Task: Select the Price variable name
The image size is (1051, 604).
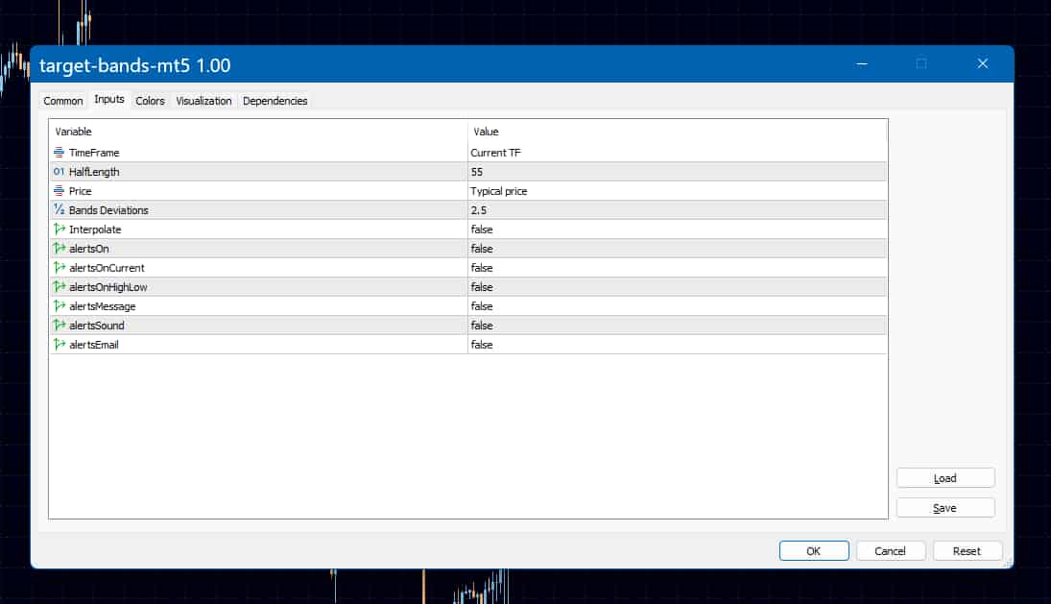Action: coord(80,191)
